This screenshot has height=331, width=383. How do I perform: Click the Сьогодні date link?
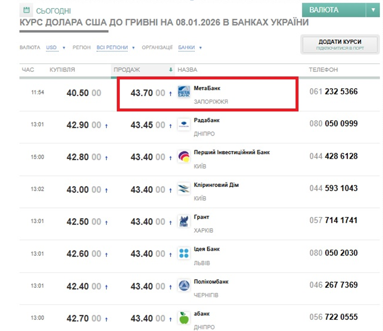pyautogui.click(x=53, y=11)
